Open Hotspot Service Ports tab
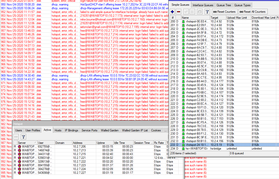 [x=89, y=130]
